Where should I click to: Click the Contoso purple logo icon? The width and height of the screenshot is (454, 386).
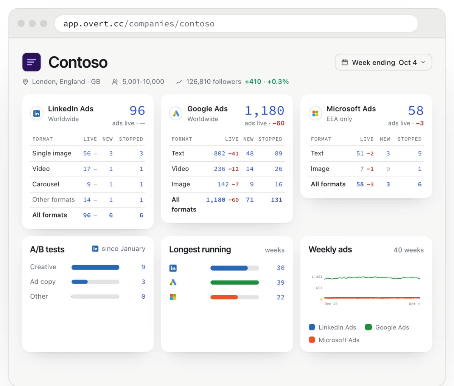[31, 62]
